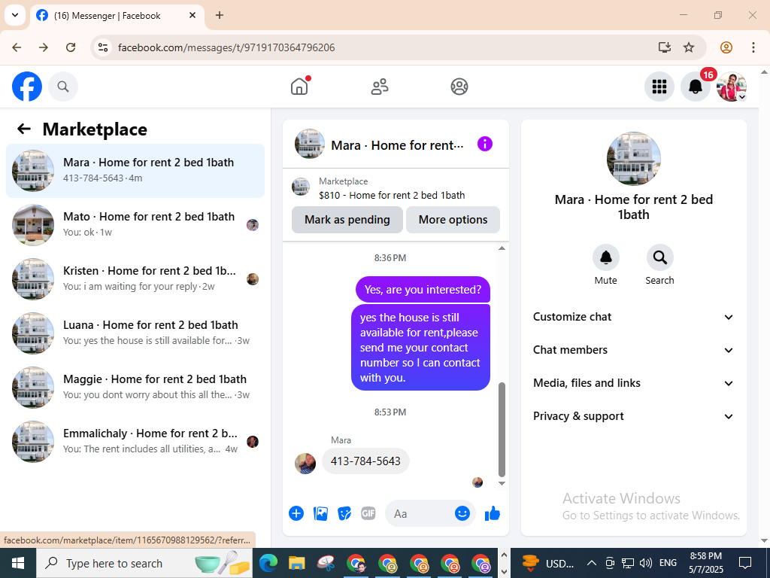The image size is (770, 578).
Task: Click install app icon in address bar
Action: (x=665, y=47)
